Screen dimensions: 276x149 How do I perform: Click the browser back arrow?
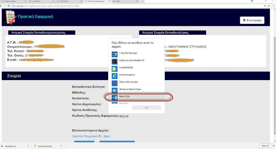pos(1,6)
